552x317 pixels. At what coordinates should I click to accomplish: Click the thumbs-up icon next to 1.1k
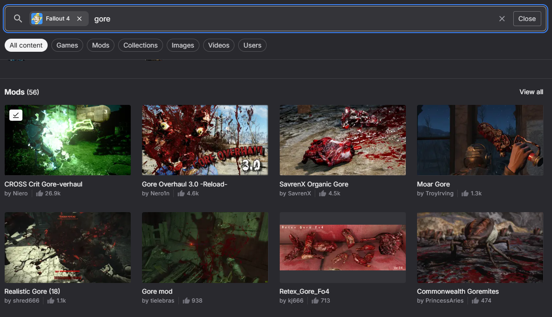click(x=51, y=301)
